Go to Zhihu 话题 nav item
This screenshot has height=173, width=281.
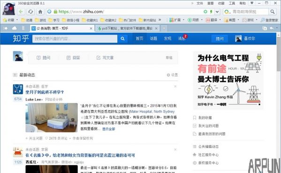(x=153, y=38)
